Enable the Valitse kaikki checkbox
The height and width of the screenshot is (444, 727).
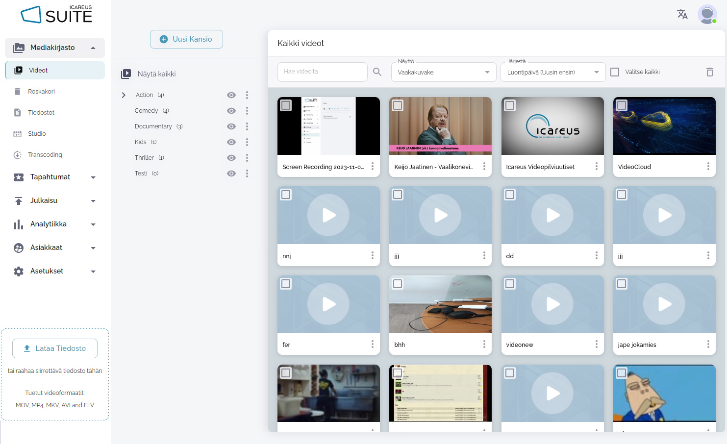[615, 72]
